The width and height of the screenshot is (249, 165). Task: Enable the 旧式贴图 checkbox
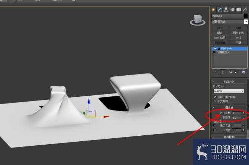point(215,101)
